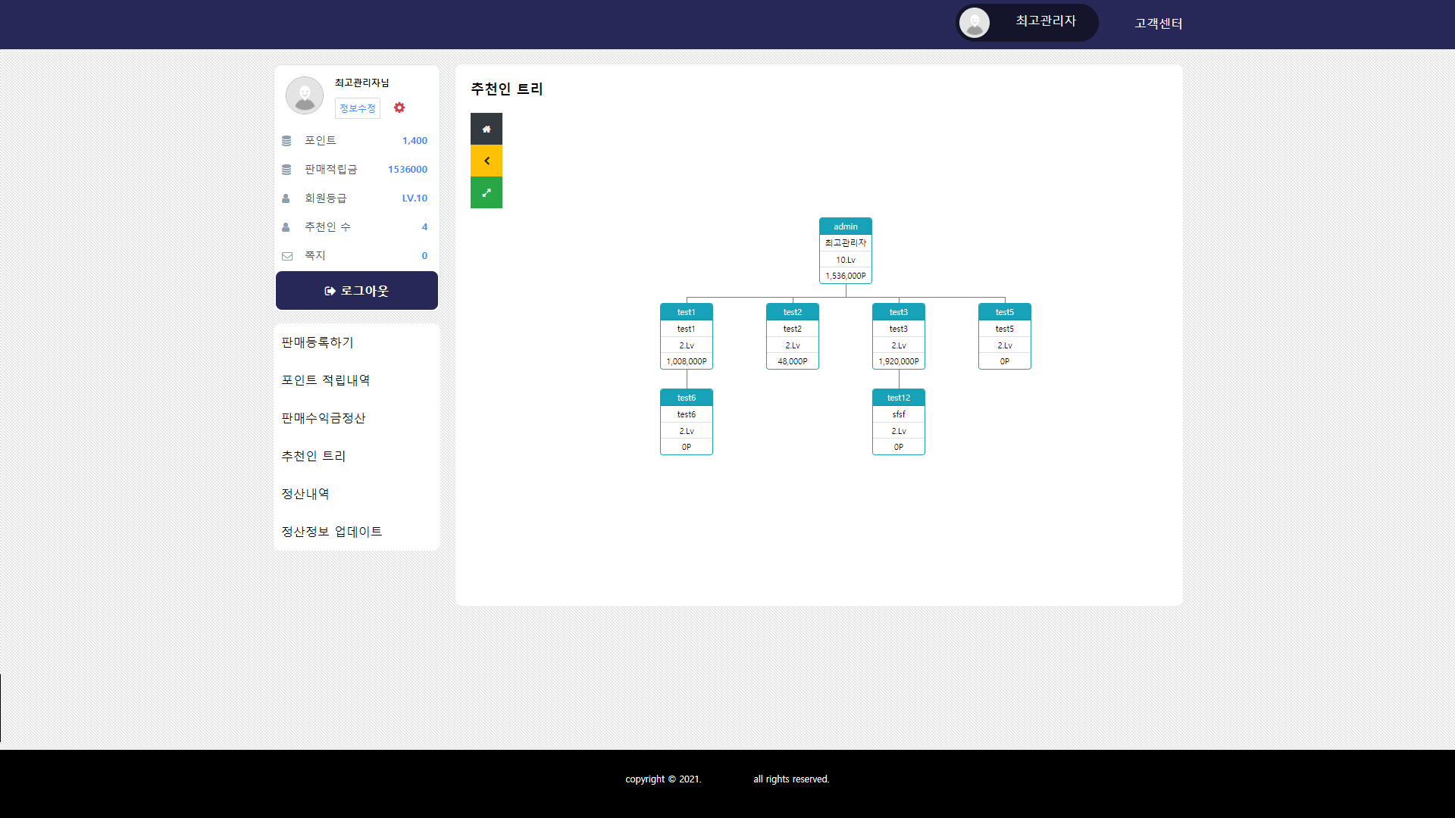
Task: Click the green expand fullscreen icon
Action: click(486, 192)
